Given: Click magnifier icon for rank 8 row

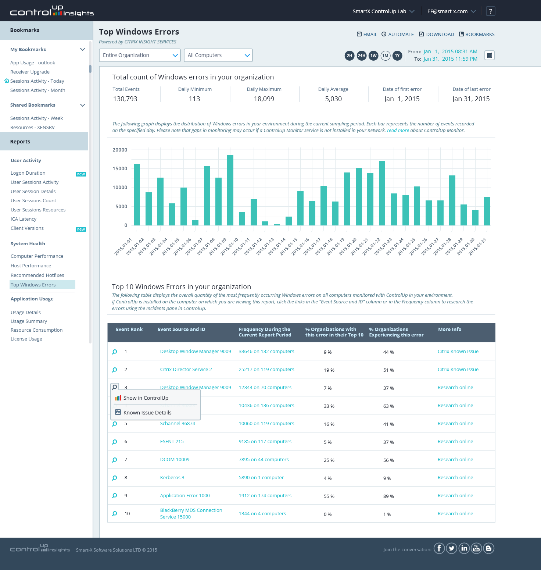Looking at the screenshot, I should click(x=115, y=478).
